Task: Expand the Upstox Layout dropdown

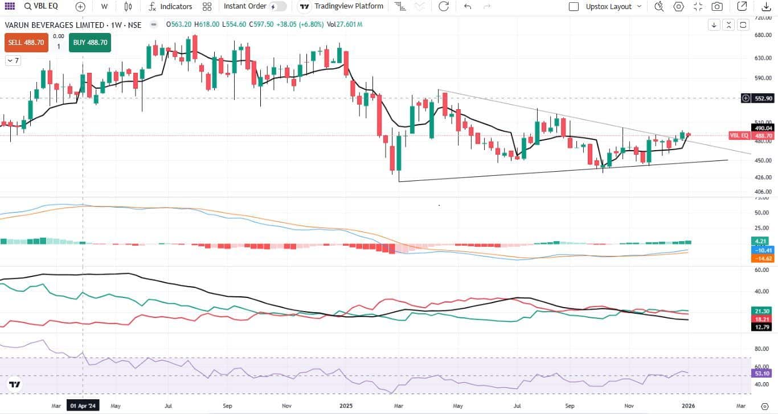Action: click(x=614, y=7)
